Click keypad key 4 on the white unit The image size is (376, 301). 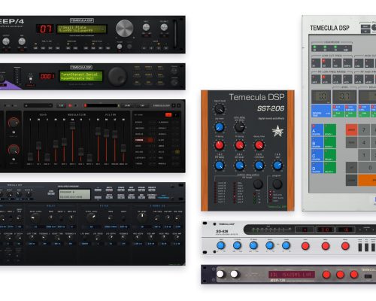click(364, 142)
